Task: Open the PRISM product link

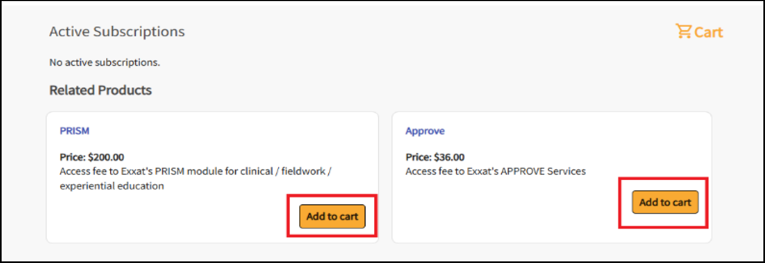Action: [74, 131]
